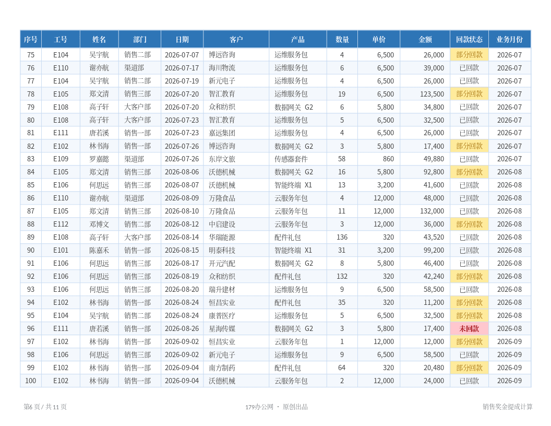The height and width of the screenshot is (426, 551).
Task: Select the 金额 column header
Action: point(425,39)
